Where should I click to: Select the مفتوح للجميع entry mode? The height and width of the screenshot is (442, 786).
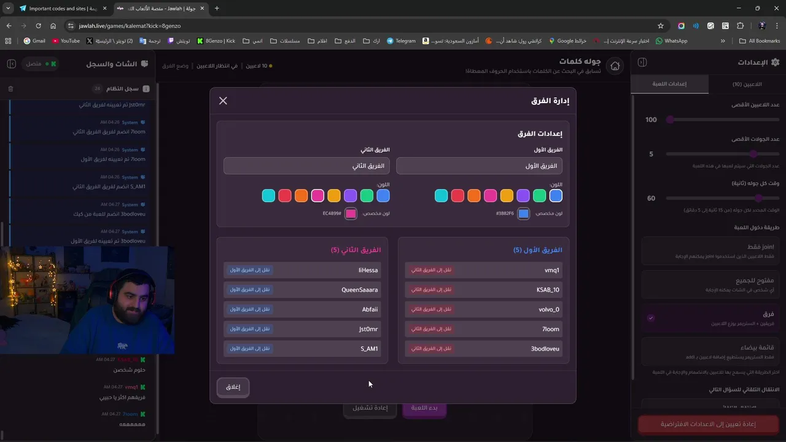pyautogui.click(x=711, y=284)
